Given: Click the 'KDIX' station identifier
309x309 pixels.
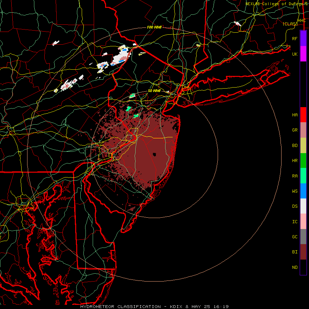Looking at the screenshot, I should (x=176, y=307).
